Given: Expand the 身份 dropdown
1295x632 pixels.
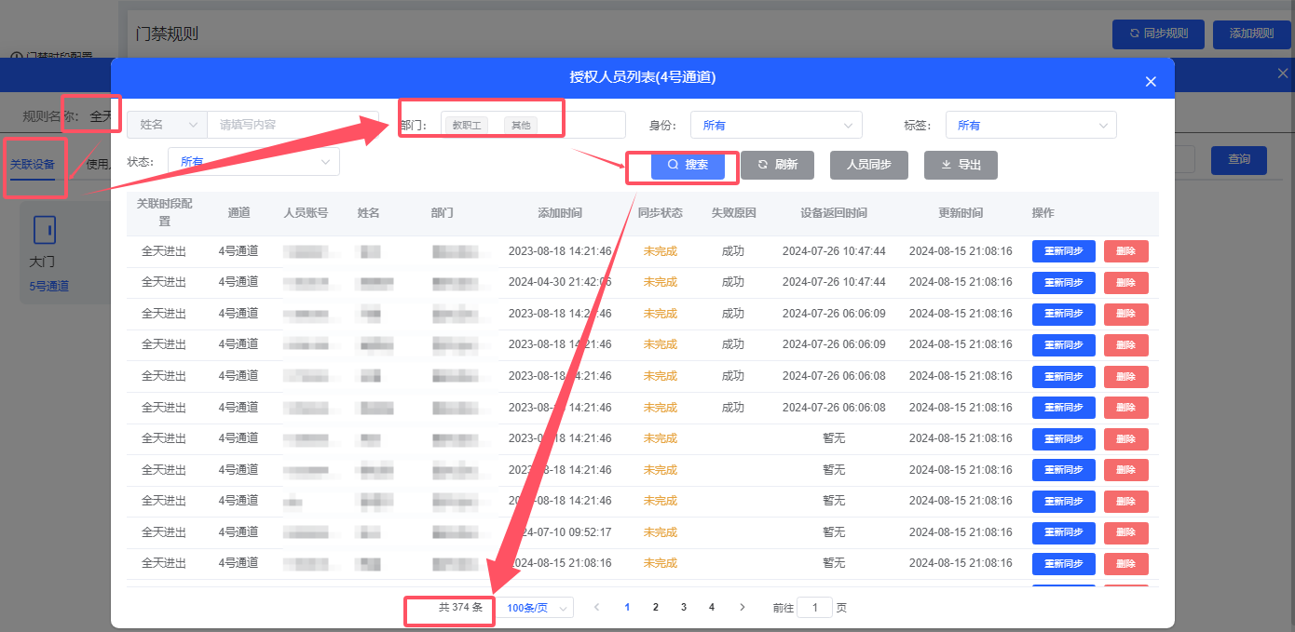Looking at the screenshot, I should (x=776, y=125).
